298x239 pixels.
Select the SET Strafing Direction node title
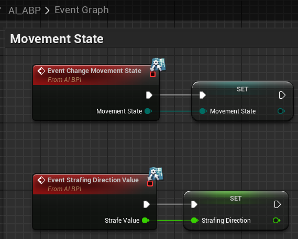236,199
